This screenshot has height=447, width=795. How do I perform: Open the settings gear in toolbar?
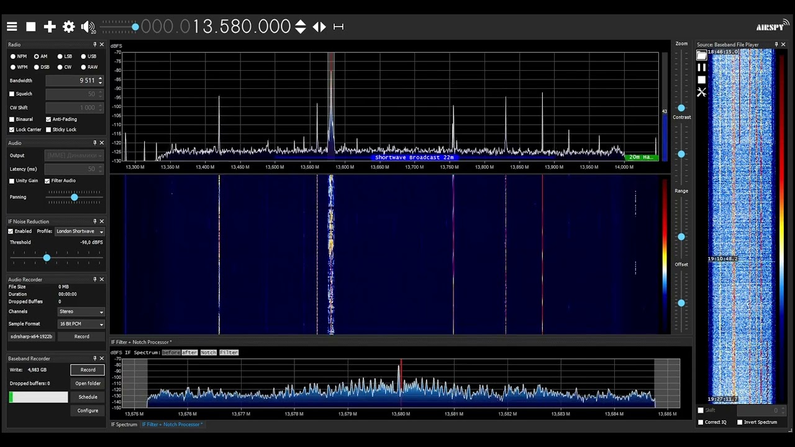[x=69, y=27]
